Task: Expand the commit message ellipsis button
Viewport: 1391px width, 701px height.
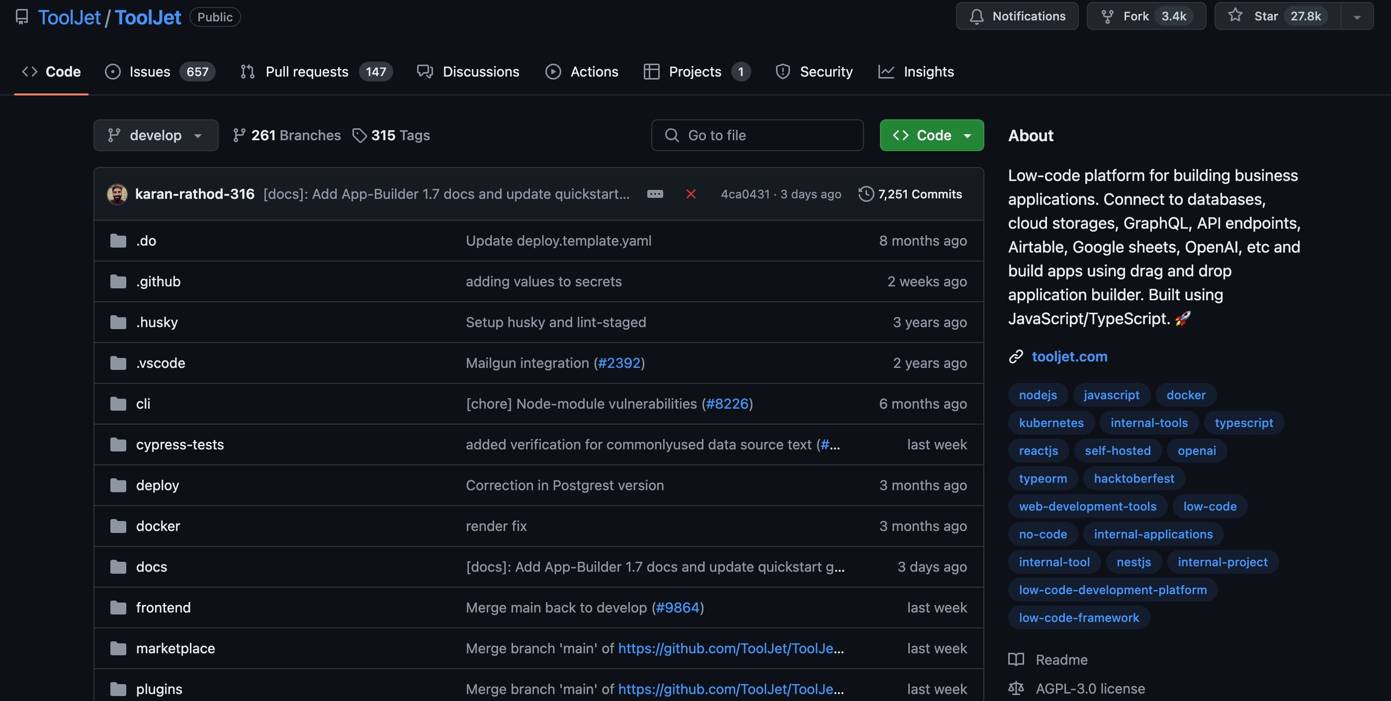Action: 655,194
